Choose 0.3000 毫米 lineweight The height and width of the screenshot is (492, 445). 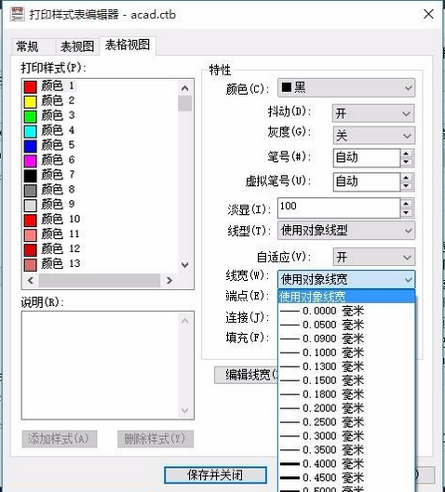point(346,436)
